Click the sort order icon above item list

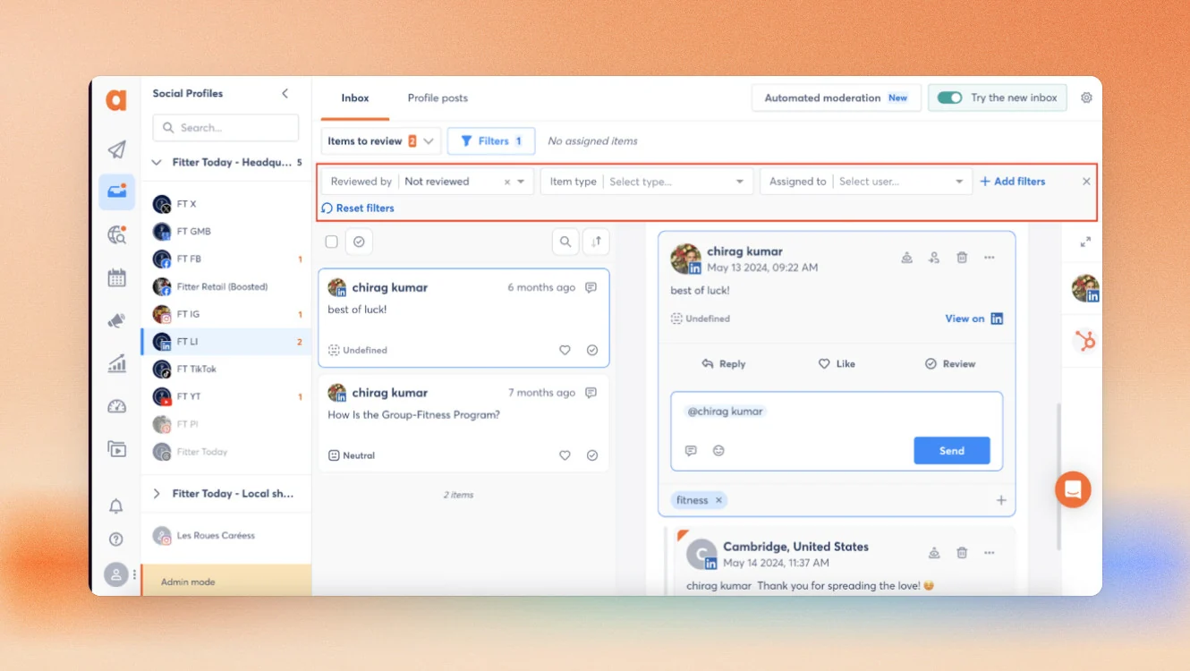[596, 242]
